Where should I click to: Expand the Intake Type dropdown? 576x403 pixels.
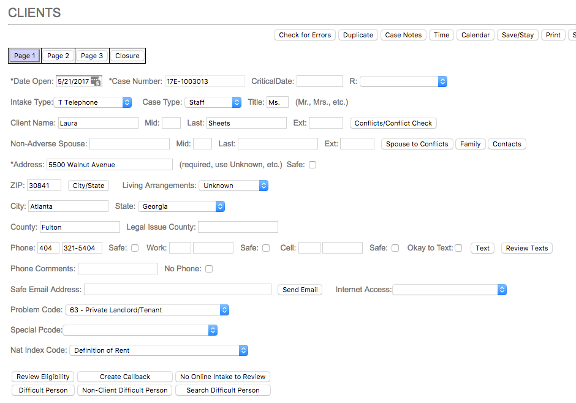point(94,102)
